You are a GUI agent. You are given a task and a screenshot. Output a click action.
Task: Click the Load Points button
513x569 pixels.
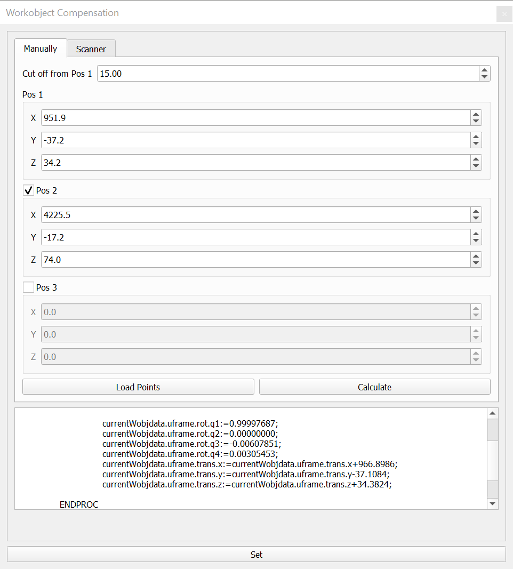coord(138,387)
